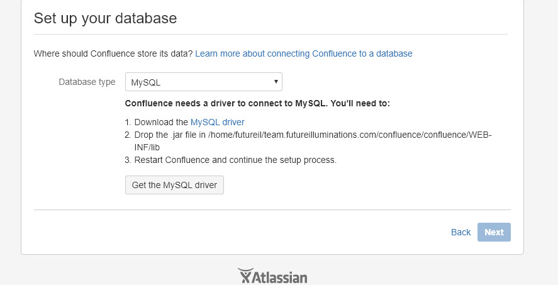Click the 'Drop the .jar file in' text
558x285 pixels.
170,135
